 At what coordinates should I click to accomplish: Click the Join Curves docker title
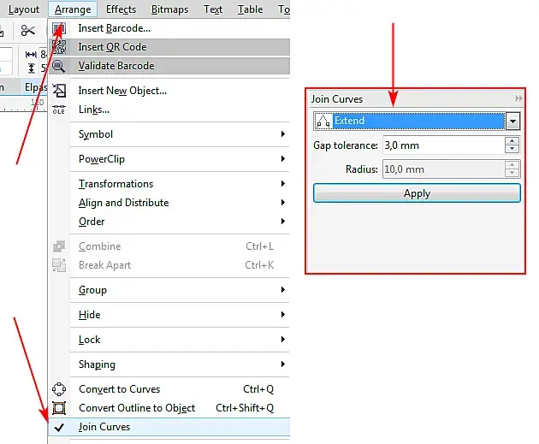(337, 99)
